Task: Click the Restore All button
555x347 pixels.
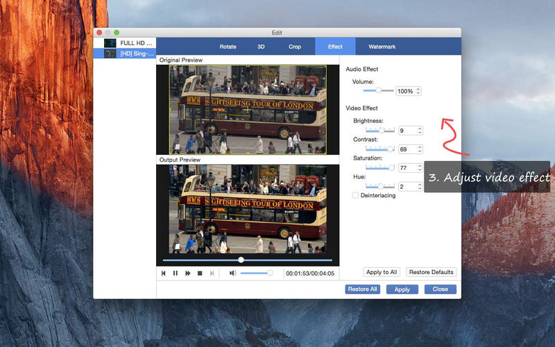Action: pyautogui.click(x=362, y=289)
